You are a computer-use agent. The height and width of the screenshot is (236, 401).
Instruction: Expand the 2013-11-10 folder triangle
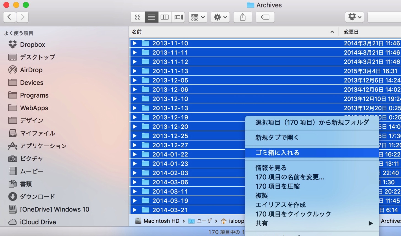pos(135,43)
